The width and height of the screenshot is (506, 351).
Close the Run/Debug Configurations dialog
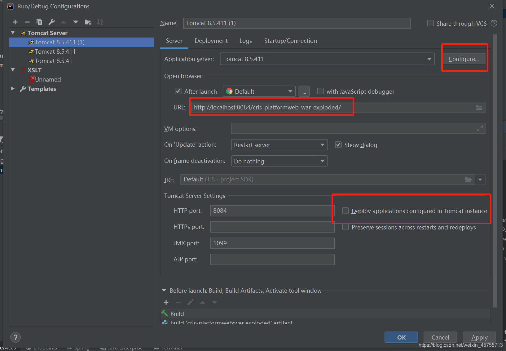coord(492,6)
